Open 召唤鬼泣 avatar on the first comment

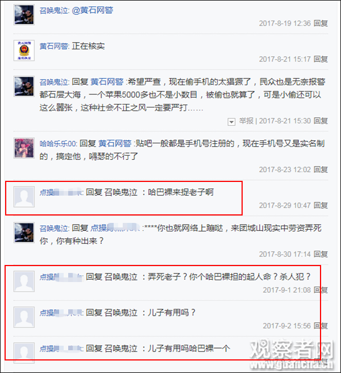(x=24, y=15)
